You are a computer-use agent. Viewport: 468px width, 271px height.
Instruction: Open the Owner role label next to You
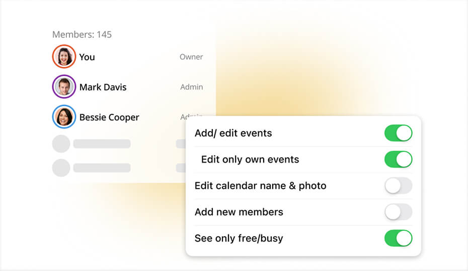point(191,57)
